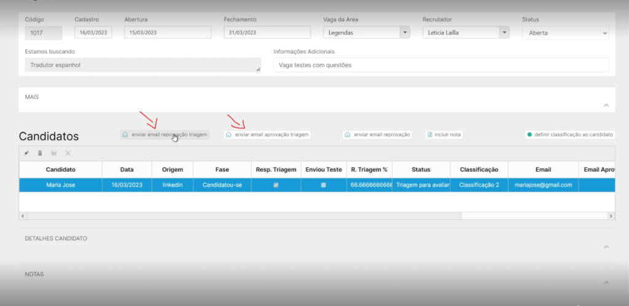Click 'enviar email aprovação triagem' button
Image resolution: width=629 pixels, height=306 pixels.
[x=267, y=134]
